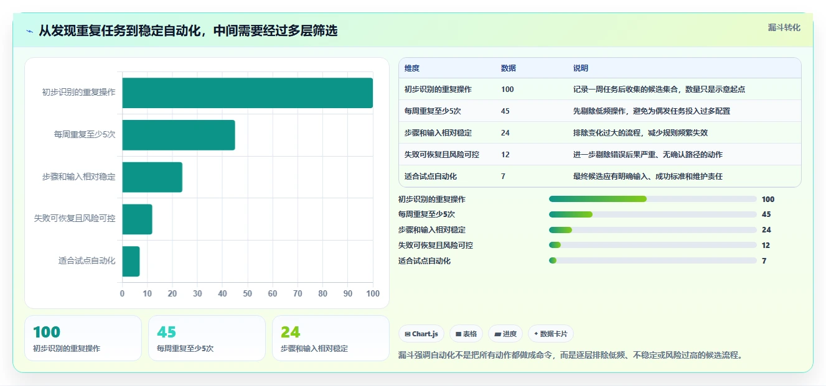The height and width of the screenshot is (386, 826).
Task: Click the 7 progress bar for 适合试点自动化
Action: tap(653, 260)
